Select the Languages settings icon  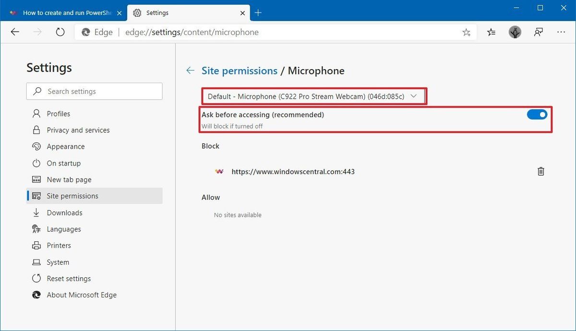click(x=36, y=229)
